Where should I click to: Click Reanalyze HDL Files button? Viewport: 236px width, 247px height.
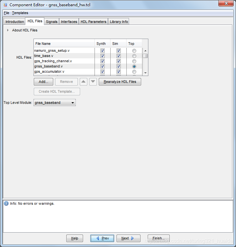click(x=120, y=82)
